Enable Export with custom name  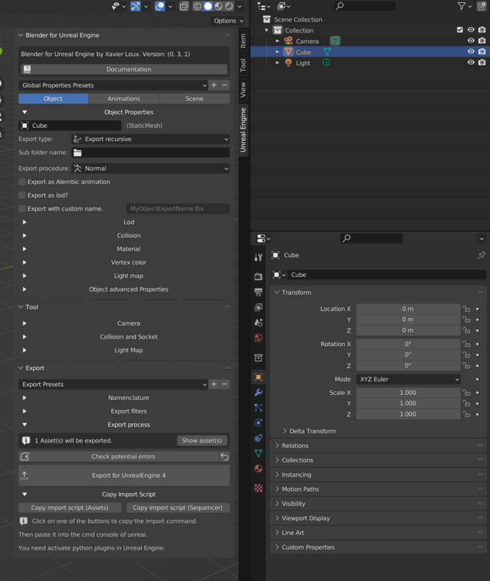22,209
